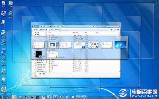Open the Explorer Help question mark icon

click(x=118, y=30)
